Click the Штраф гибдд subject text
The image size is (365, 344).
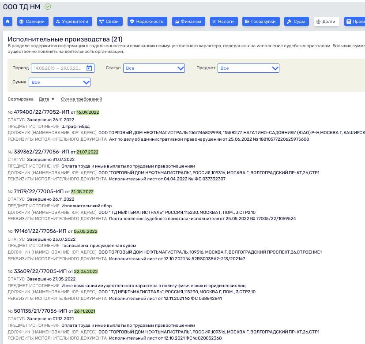tap(75, 126)
